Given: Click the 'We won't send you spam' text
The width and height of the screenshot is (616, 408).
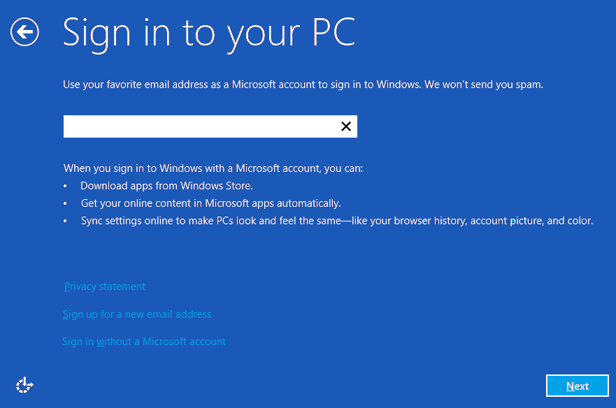Looking at the screenshot, I should click(484, 85).
